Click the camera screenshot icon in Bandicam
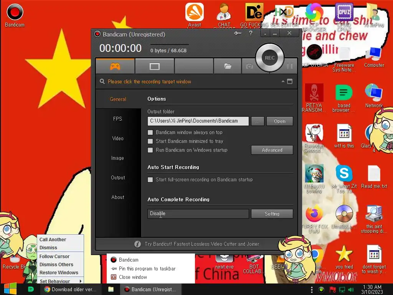This screenshot has height=295, width=393. (249, 66)
